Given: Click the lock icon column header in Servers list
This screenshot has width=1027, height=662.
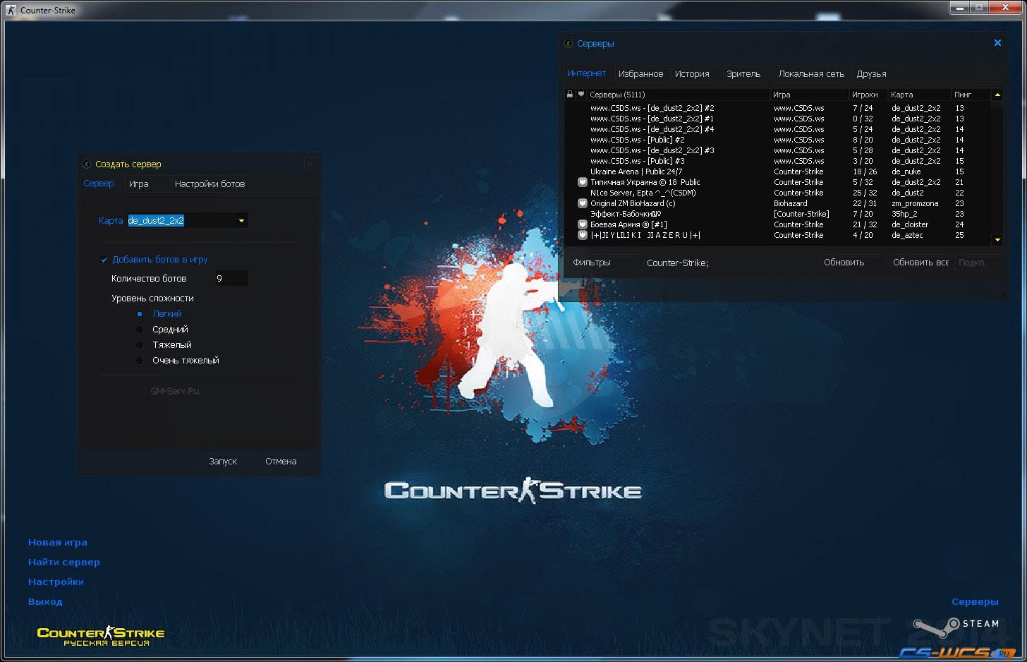Looking at the screenshot, I should pyautogui.click(x=570, y=94).
